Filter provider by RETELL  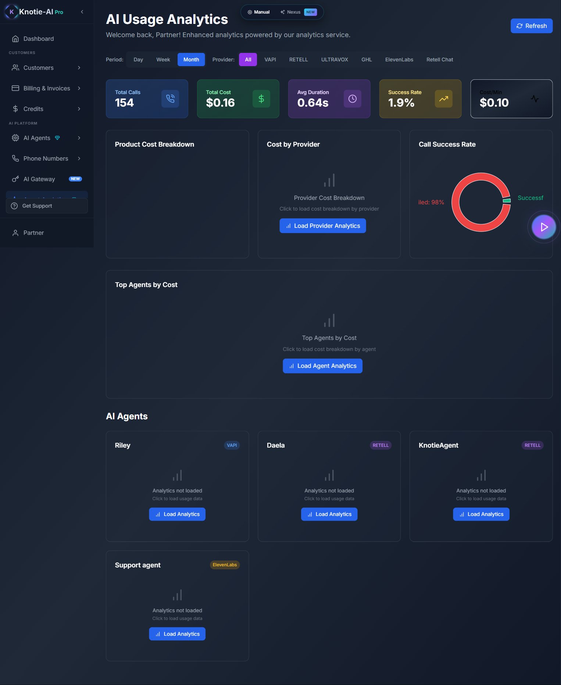pos(299,60)
